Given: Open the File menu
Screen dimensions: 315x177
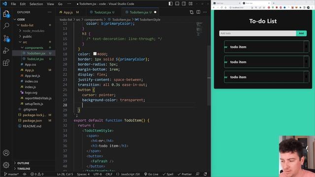Looking at the screenshot, I should click(13, 4).
